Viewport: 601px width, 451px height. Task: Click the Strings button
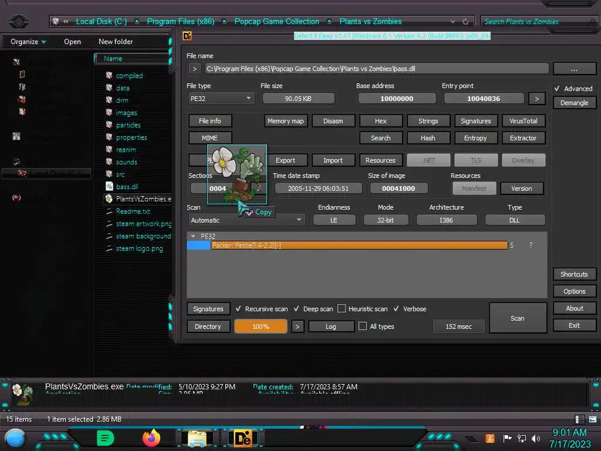click(x=428, y=121)
